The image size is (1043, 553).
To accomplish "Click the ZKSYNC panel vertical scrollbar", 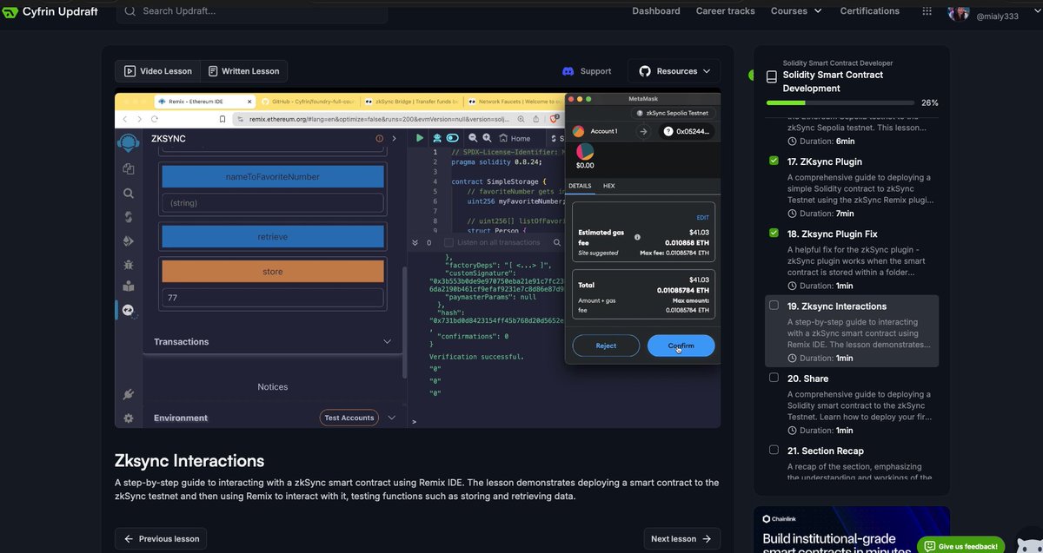I will [404, 321].
